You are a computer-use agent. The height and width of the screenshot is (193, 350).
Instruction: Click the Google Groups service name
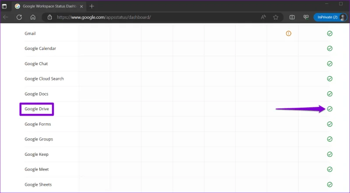pyautogui.click(x=39, y=139)
